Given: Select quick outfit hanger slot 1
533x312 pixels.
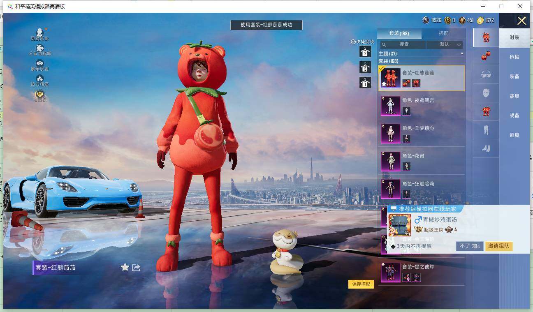Looking at the screenshot, I should (x=365, y=83).
